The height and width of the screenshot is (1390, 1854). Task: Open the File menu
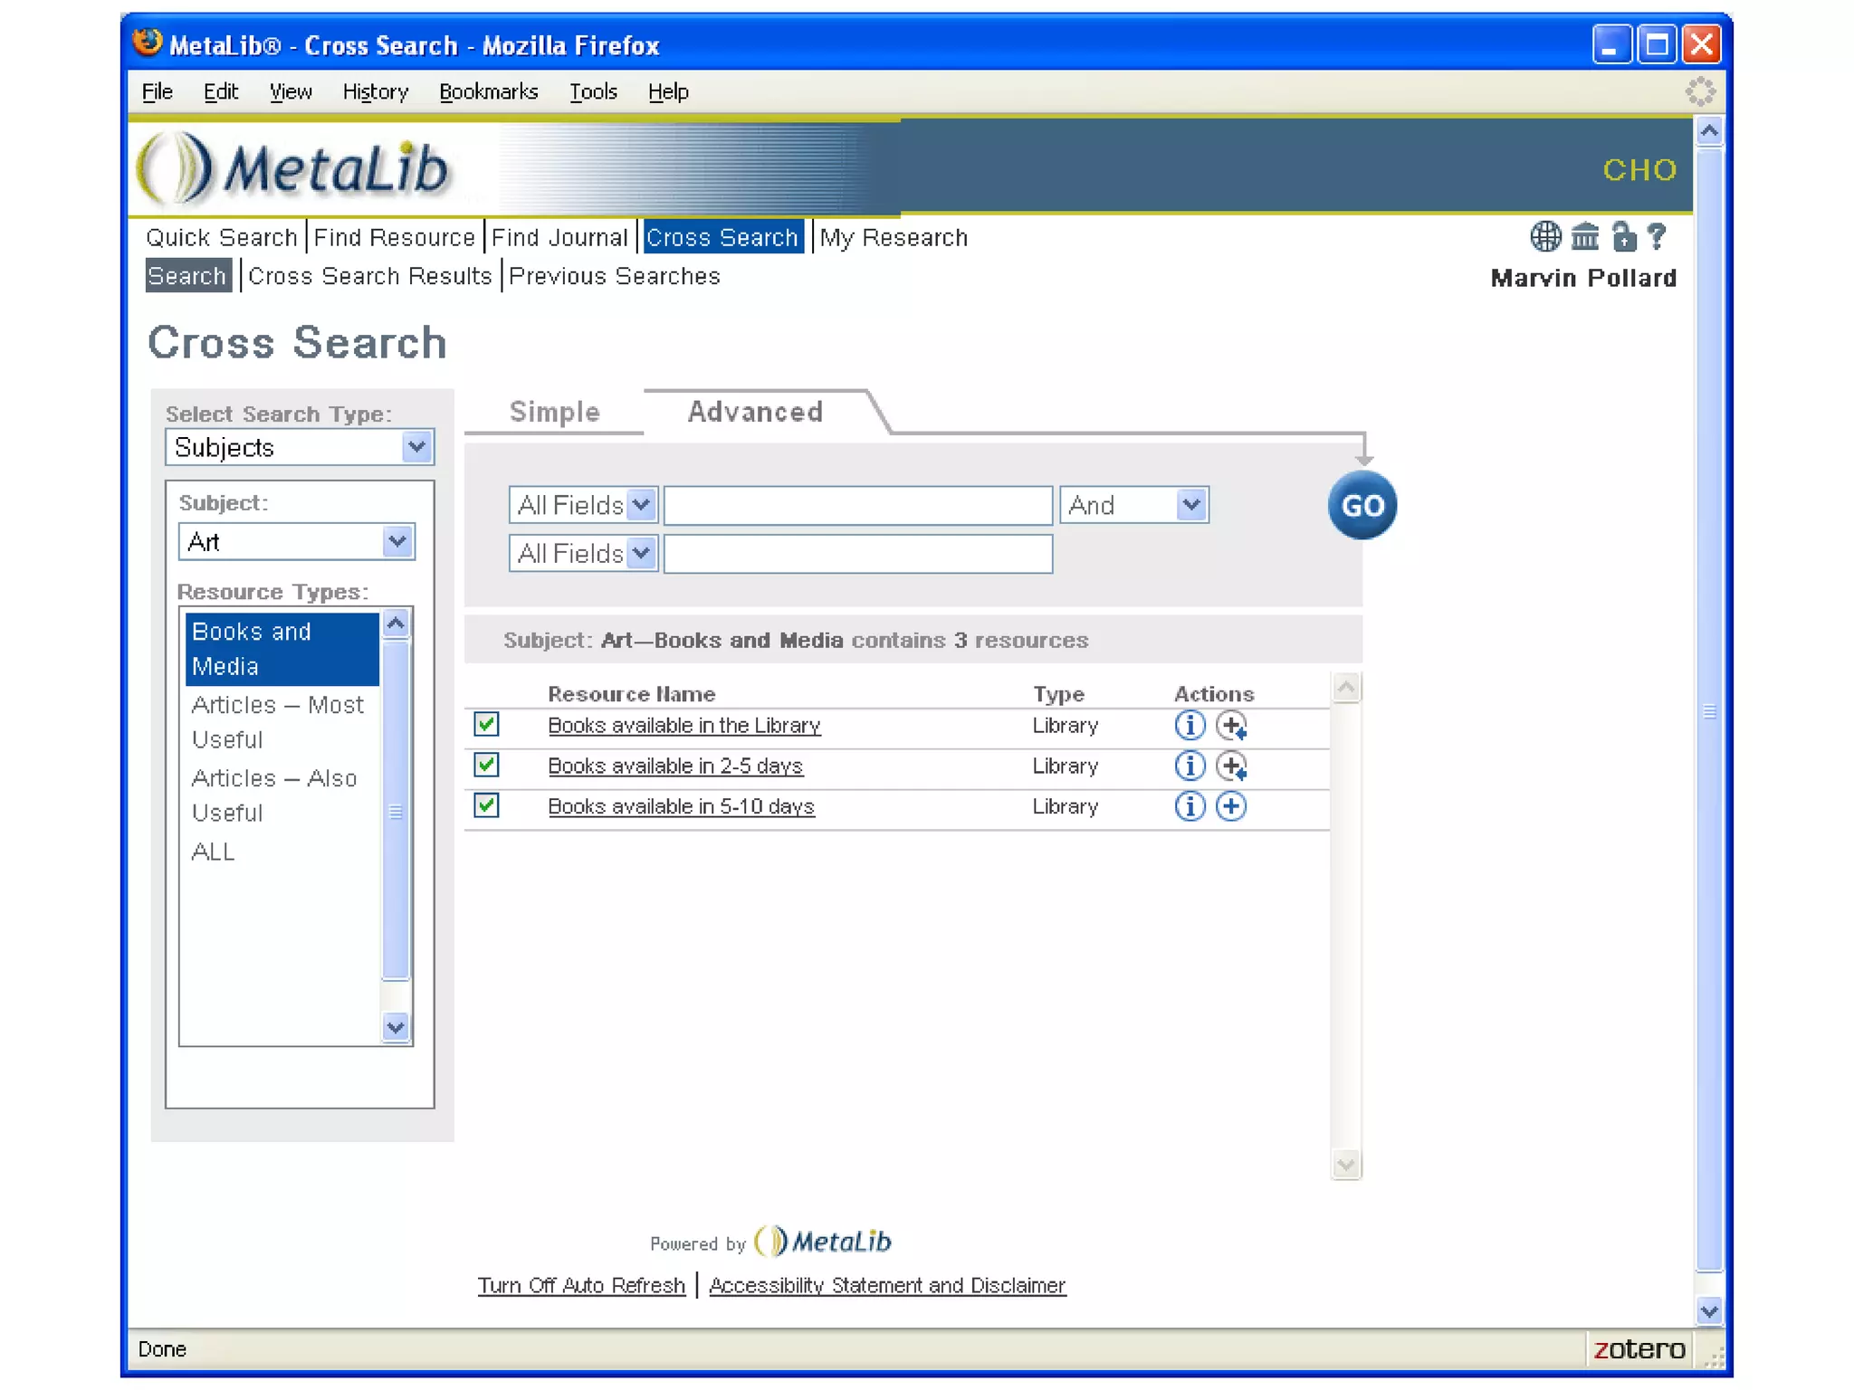coord(158,91)
